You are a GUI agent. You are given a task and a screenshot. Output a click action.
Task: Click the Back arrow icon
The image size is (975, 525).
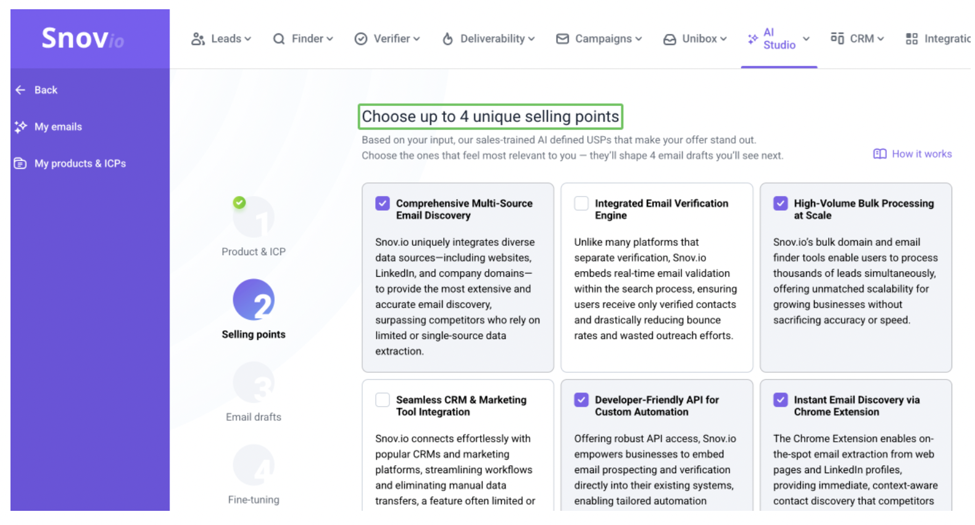point(20,90)
